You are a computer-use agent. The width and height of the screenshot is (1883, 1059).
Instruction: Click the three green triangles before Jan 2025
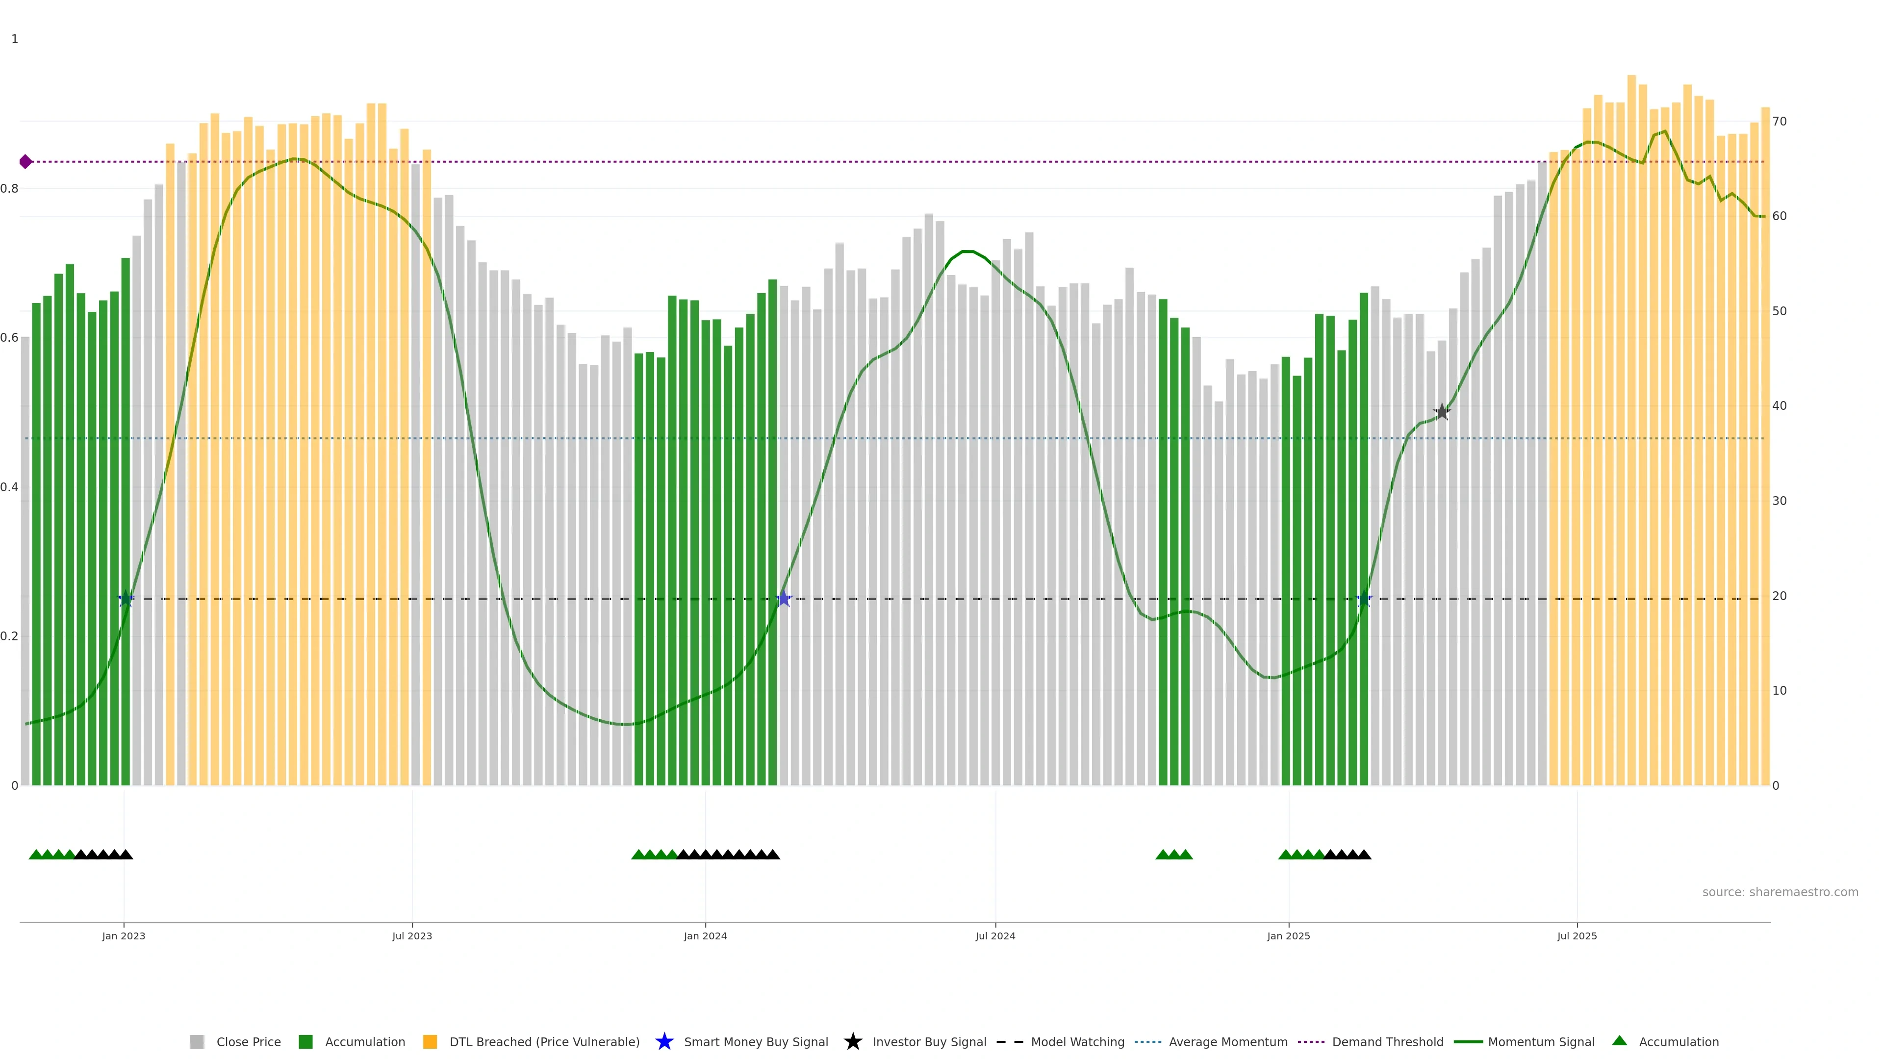[x=1174, y=855]
